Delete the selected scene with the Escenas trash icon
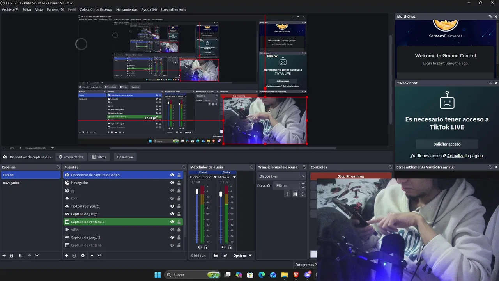499x281 pixels. pos(12,256)
